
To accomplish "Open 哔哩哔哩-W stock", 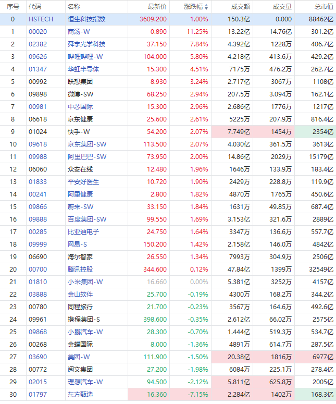I will [x=85, y=57].
